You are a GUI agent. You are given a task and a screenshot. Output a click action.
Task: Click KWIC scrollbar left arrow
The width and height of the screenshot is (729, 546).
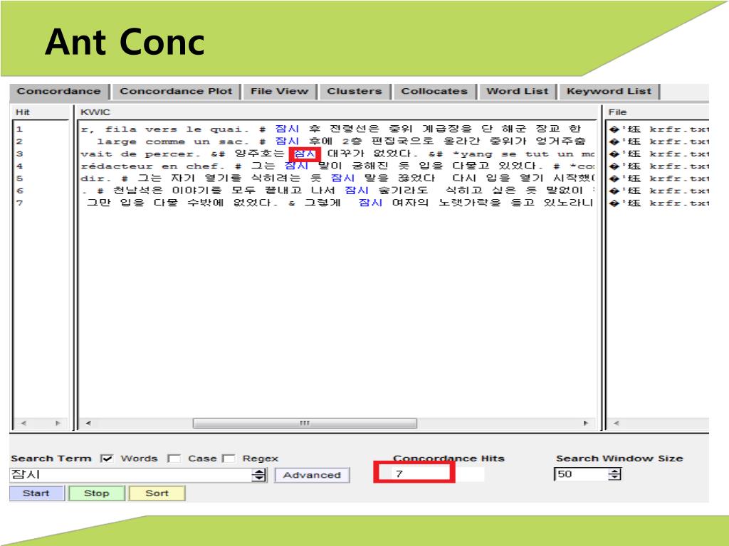pyautogui.click(x=88, y=423)
